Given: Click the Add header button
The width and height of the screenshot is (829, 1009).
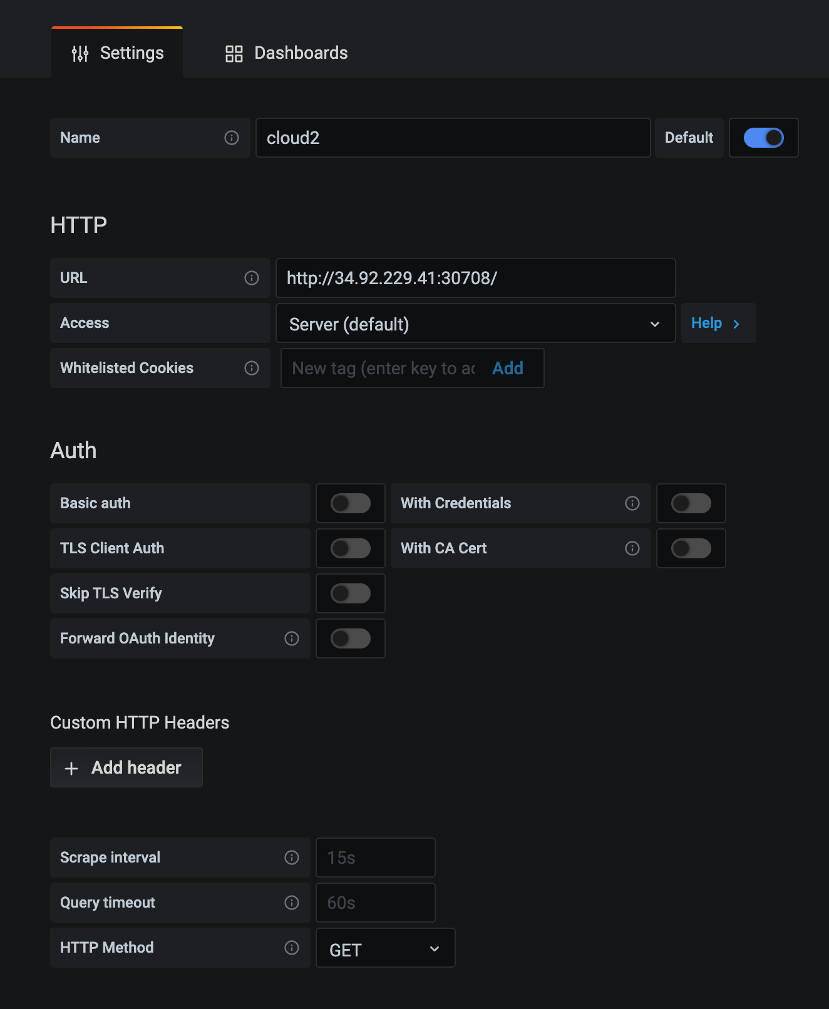Looking at the screenshot, I should point(126,767).
